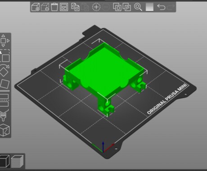Select the Move gizmo tool
Screen dimensions: 207x171
(4, 40)
